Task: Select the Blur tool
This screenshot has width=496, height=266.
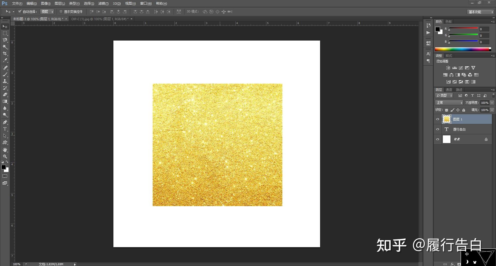Action: point(5,108)
